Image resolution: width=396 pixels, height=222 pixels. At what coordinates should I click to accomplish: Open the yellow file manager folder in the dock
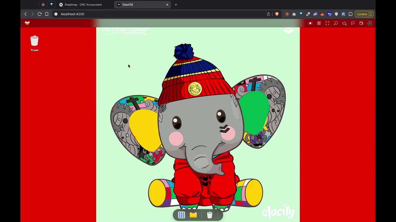click(193, 215)
